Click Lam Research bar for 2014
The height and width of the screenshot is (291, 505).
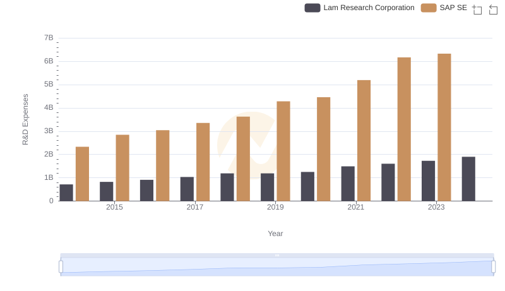66,193
